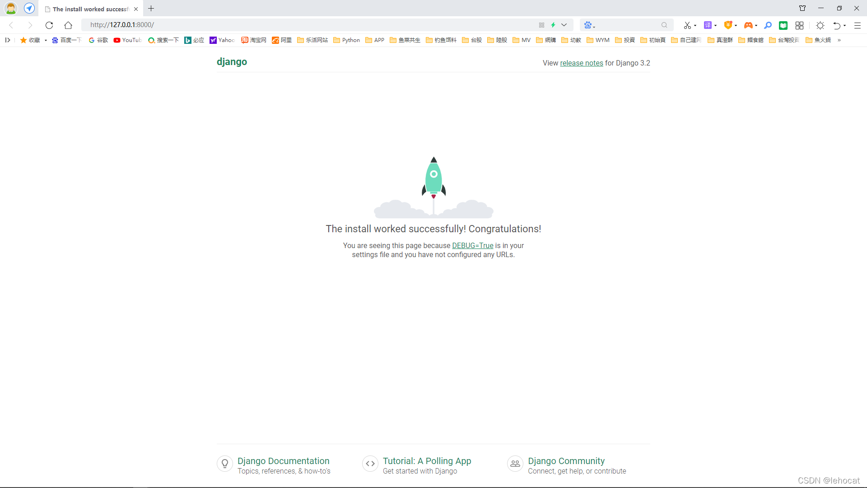
Task: Click the Django Documentation lightbulb icon
Action: tap(225, 464)
